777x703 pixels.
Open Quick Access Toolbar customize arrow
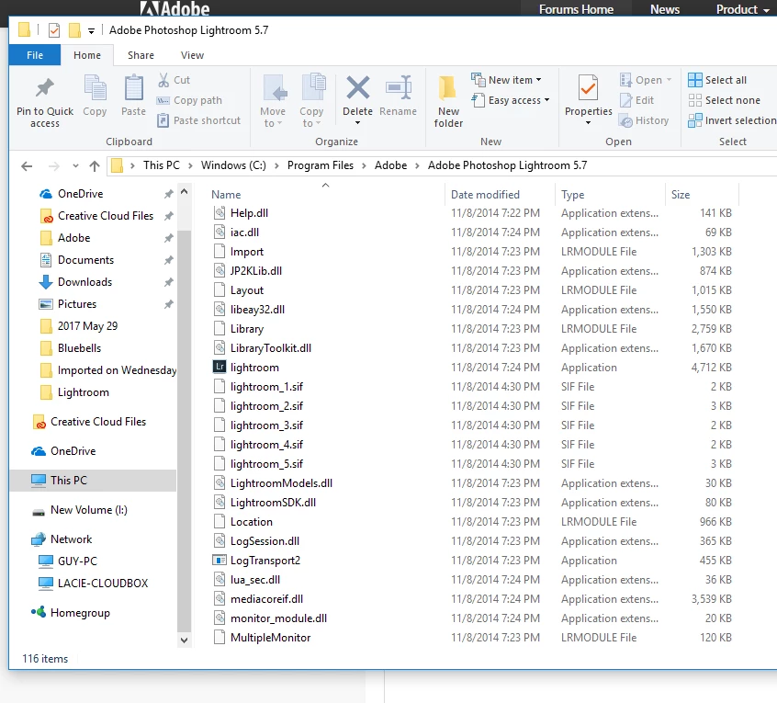(x=91, y=30)
